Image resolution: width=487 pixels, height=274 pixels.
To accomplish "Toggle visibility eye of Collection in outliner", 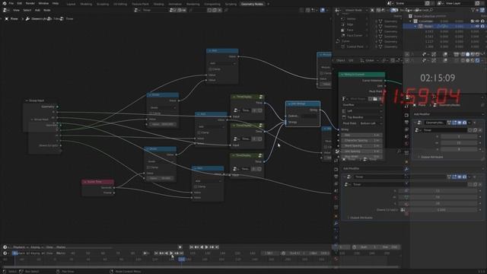I will point(477,21).
